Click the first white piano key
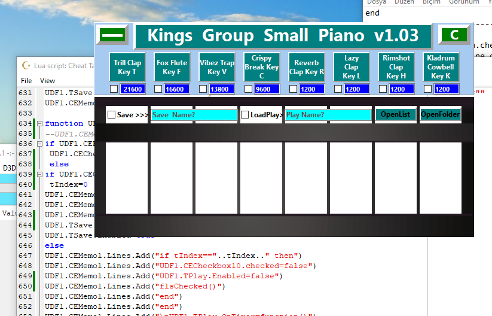The height and width of the screenshot is (316, 492). pyautogui.click(x=127, y=178)
